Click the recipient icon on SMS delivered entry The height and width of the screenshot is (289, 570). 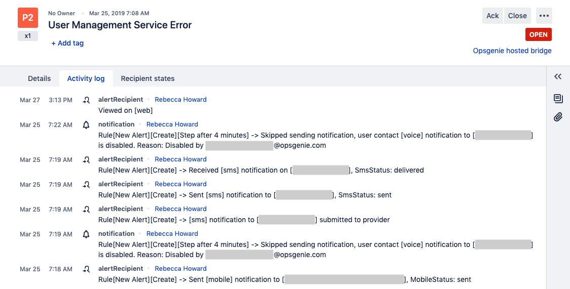tap(86, 159)
